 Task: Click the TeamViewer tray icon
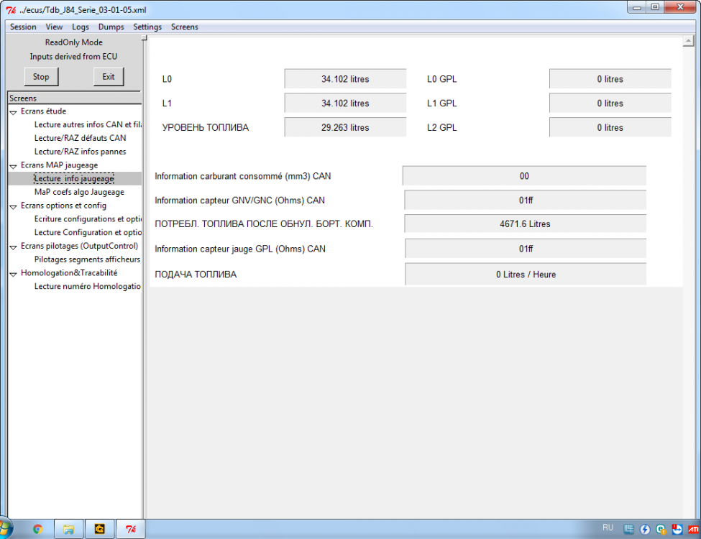tap(677, 530)
